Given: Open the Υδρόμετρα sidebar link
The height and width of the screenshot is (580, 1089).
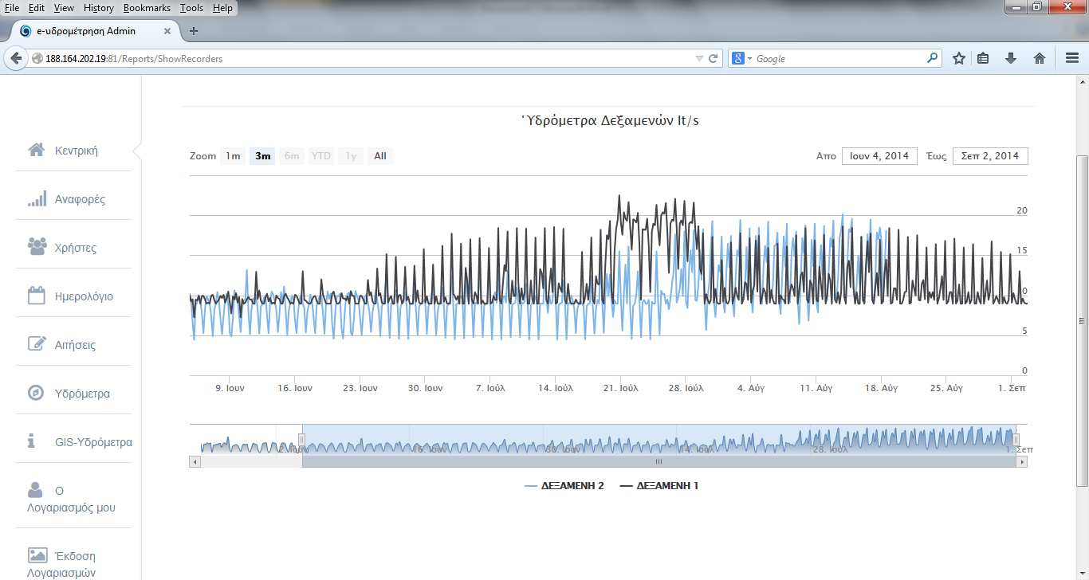Looking at the screenshot, I should click(82, 394).
